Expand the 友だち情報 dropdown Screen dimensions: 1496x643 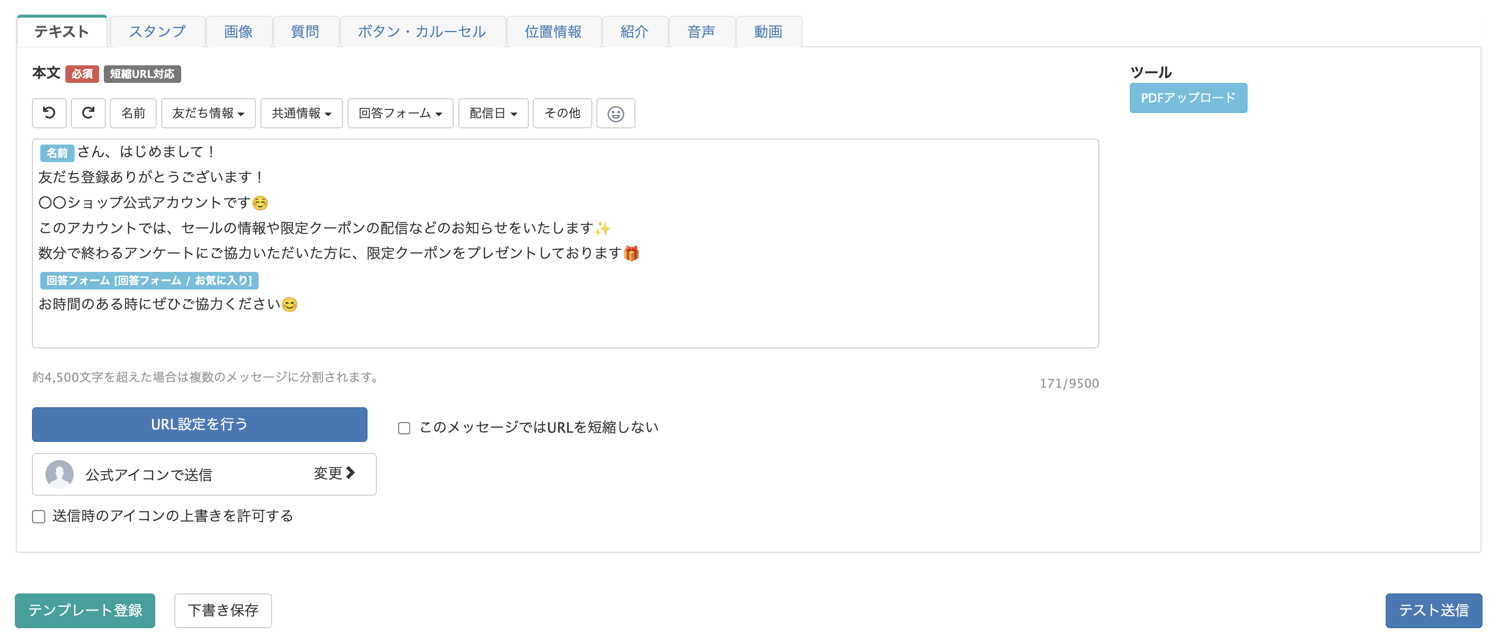[208, 113]
